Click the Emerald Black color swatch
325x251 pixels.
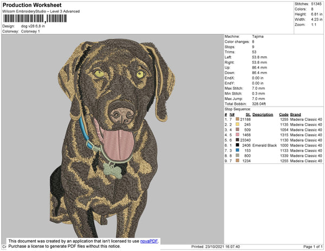tap(237, 146)
